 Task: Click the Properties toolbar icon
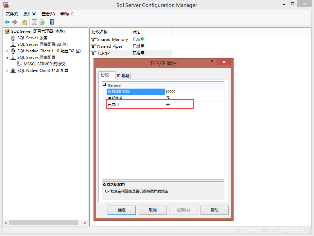pyautogui.click(x=34, y=22)
